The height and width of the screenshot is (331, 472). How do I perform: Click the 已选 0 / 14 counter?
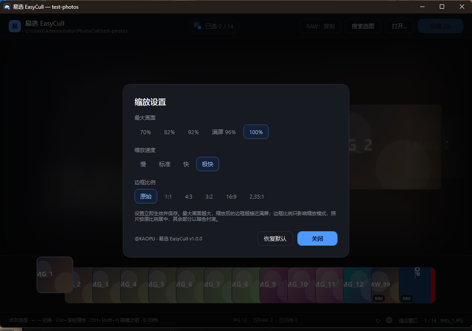(214, 26)
